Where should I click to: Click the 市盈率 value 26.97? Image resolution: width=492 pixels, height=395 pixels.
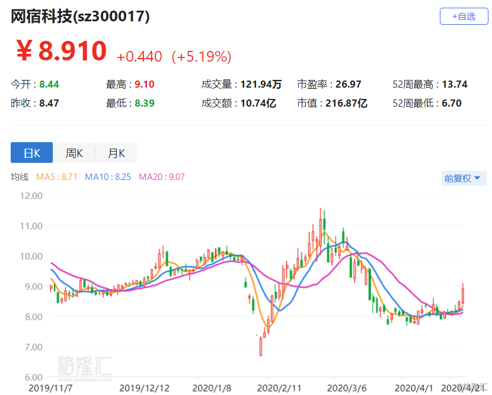coord(349,84)
